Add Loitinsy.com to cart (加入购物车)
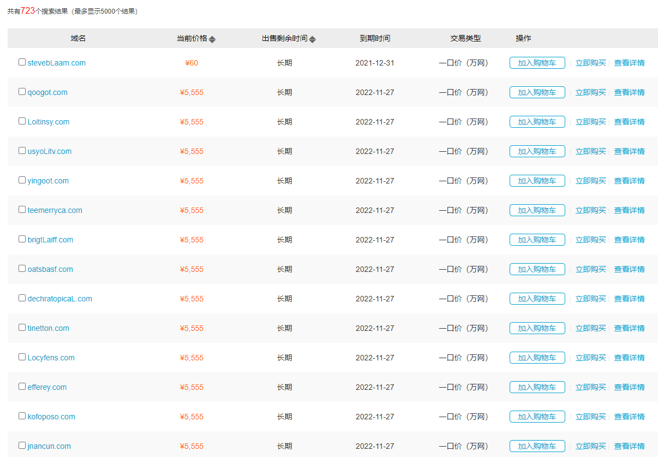This screenshot has width=658, height=457. pos(537,122)
